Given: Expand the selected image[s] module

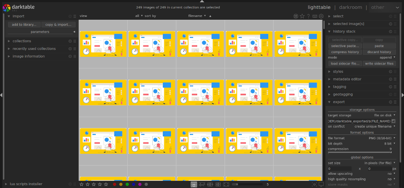Looking at the screenshot, I should (x=348, y=24).
